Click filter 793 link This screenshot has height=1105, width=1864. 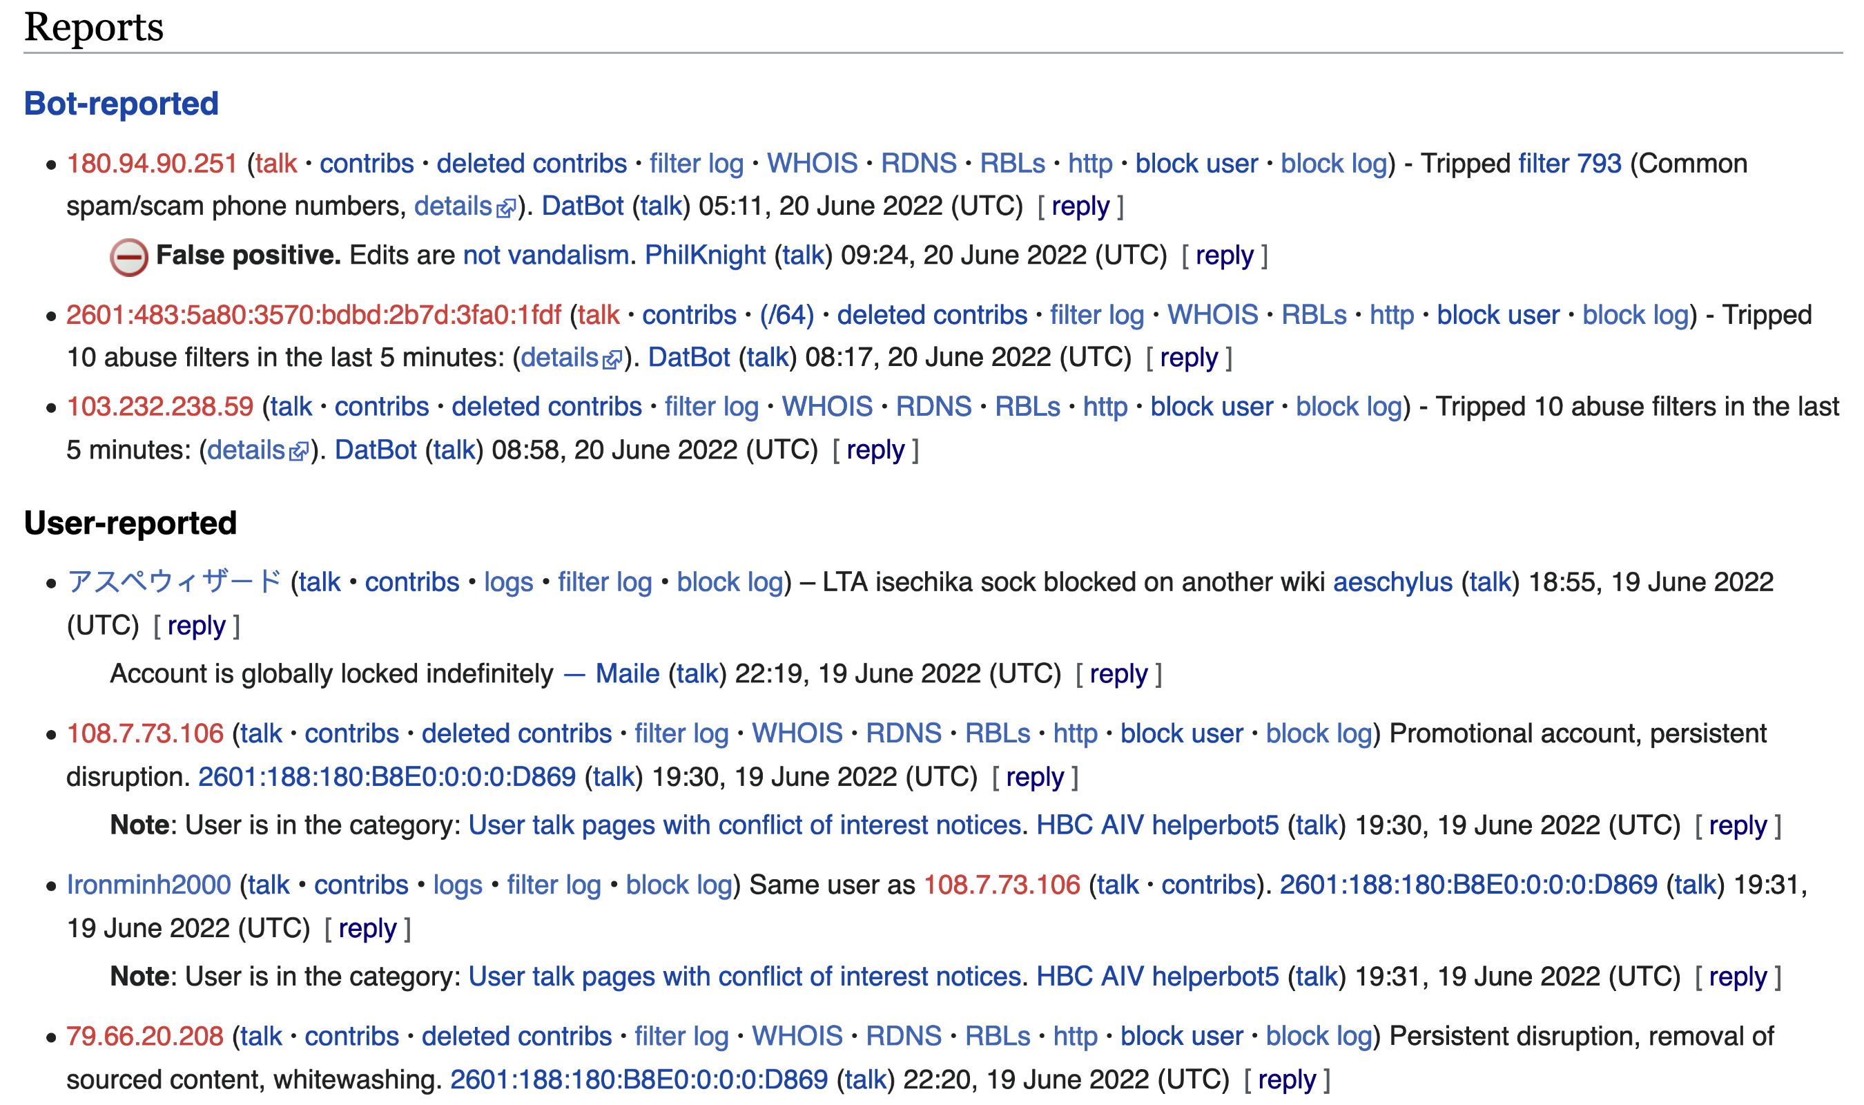(1569, 164)
